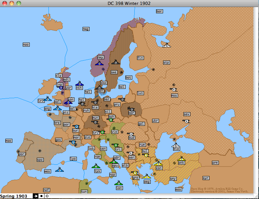
Task: Click the 'por' Portugal label
Action: click(x=22, y=154)
